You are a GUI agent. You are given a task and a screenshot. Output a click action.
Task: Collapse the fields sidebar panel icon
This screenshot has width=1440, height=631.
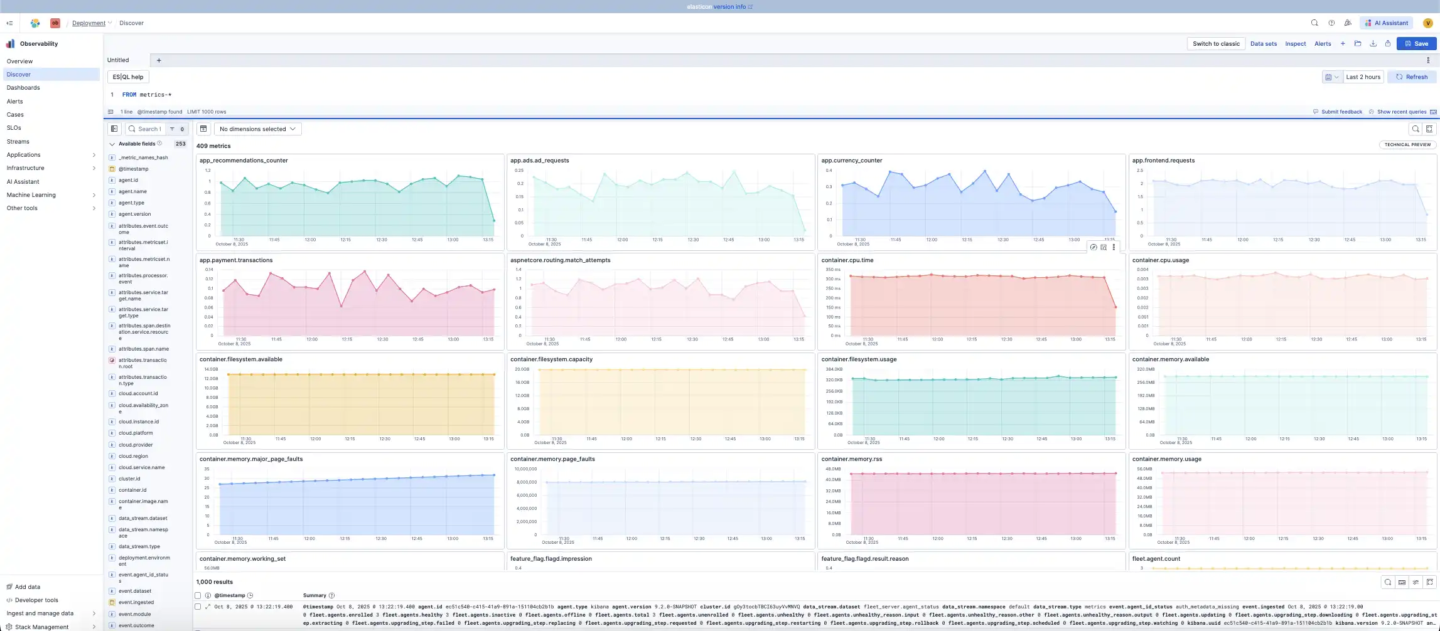click(114, 129)
